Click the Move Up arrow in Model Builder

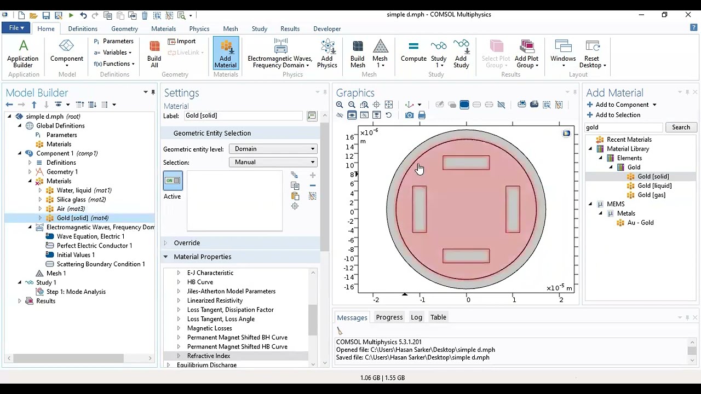pos(34,105)
